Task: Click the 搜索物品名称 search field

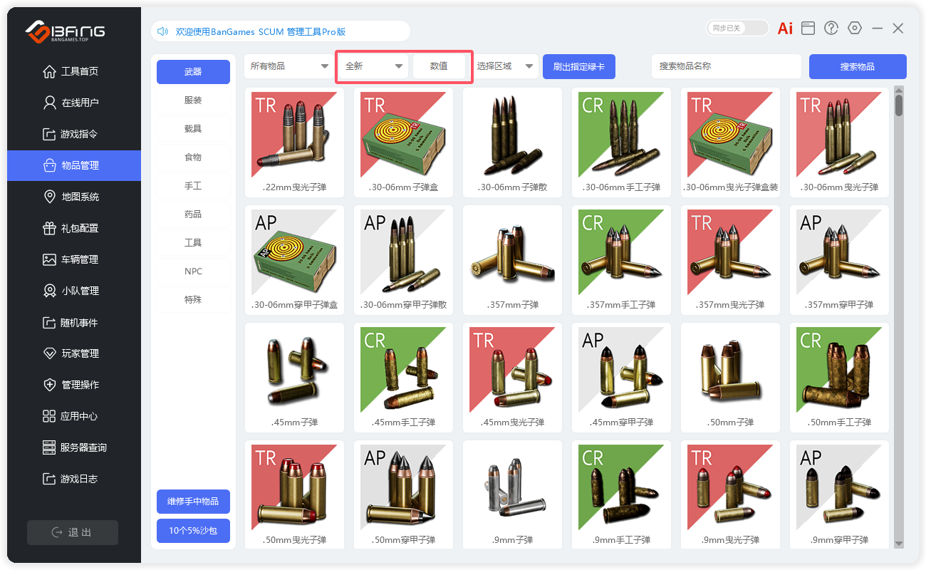Action: [726, 66]
